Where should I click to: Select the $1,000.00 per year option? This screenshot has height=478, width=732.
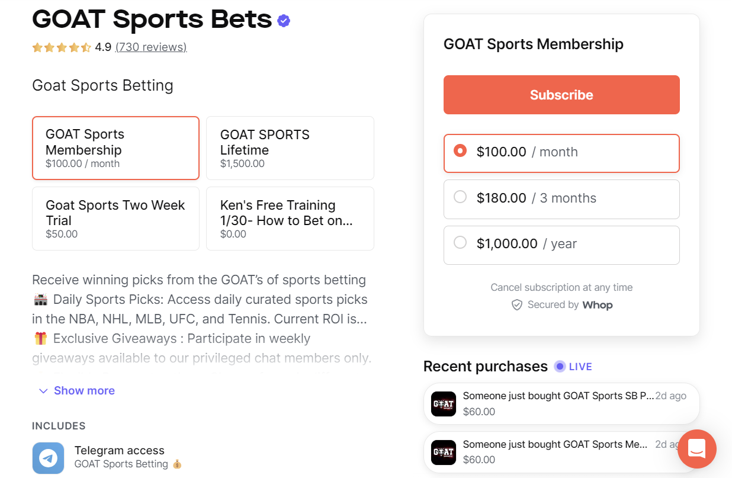561,245
